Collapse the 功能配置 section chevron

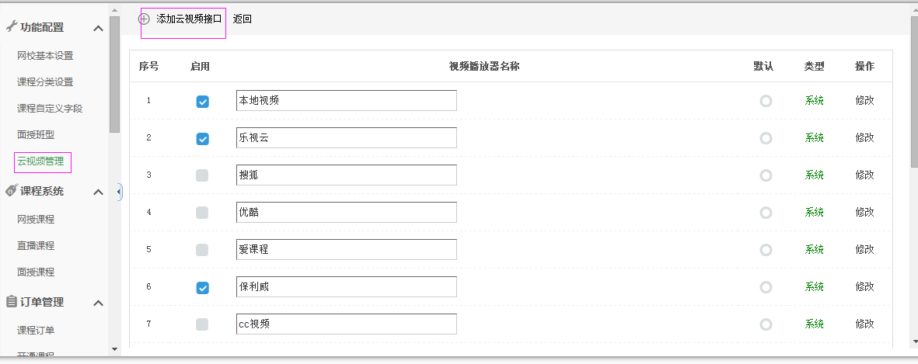(x=99, y=29)
